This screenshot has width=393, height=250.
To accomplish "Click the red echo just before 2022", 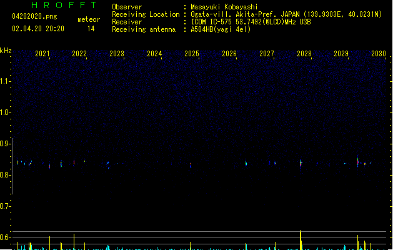I will coord(74,162).
